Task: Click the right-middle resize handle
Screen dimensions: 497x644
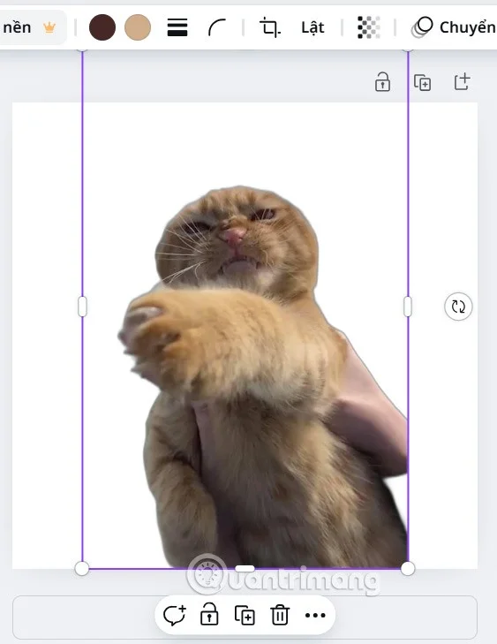Action: [x=408, y=307]
